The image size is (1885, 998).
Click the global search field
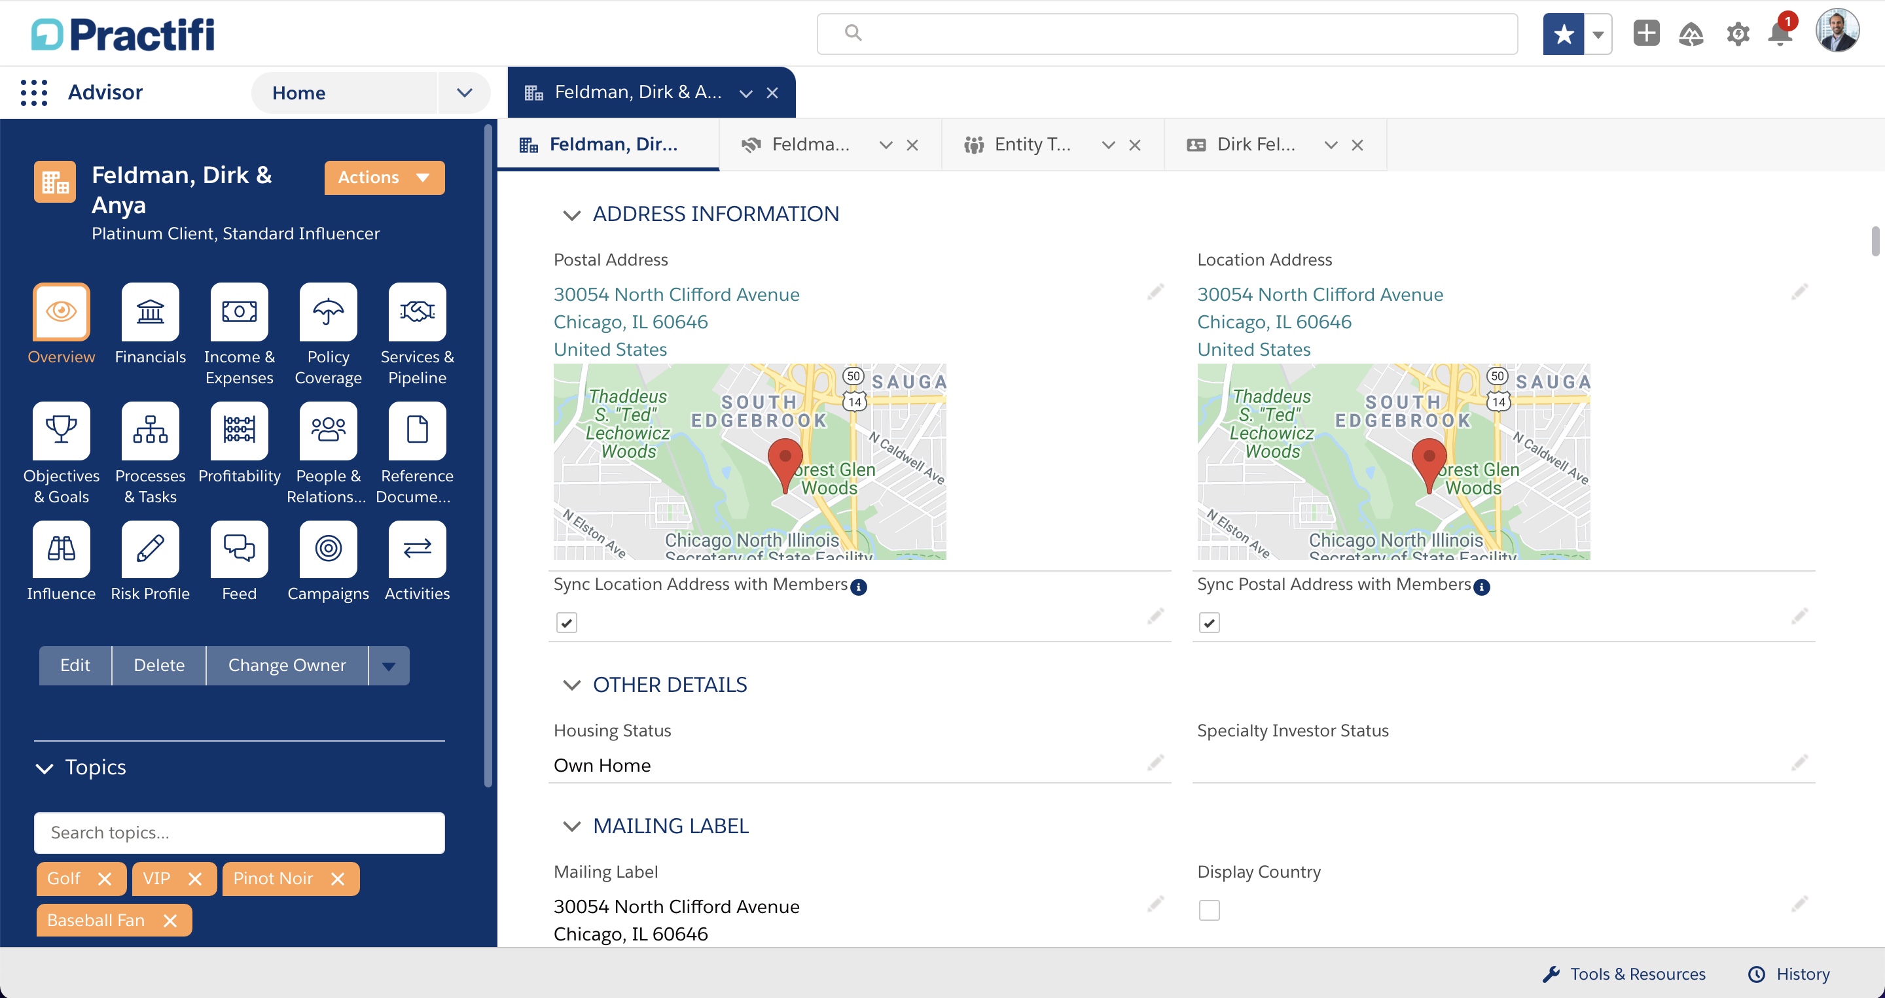coord(1167,33)
